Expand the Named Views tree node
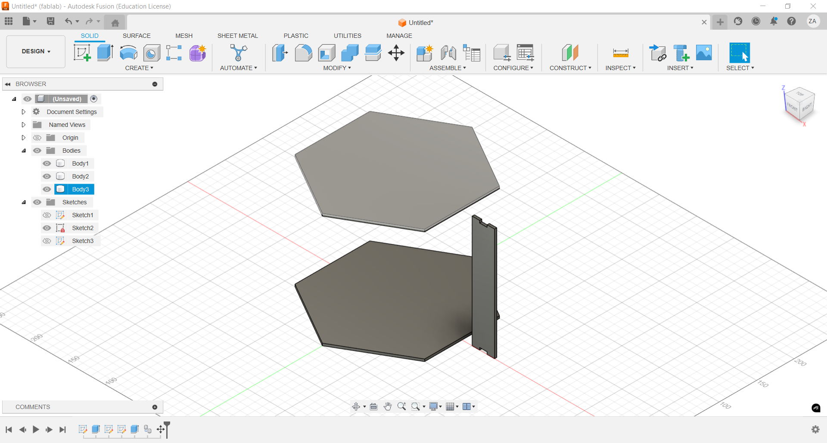Image resolution: width=827 pixels, height=443 pixels. pos(24,125)
